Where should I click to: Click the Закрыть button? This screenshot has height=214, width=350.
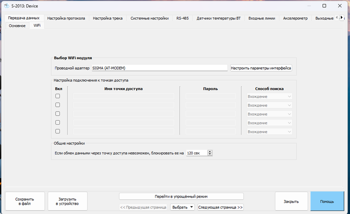pyautogui.click(x=291, y=201)
